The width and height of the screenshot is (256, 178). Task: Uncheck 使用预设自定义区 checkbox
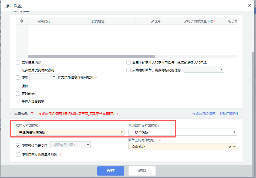point(18,146)
